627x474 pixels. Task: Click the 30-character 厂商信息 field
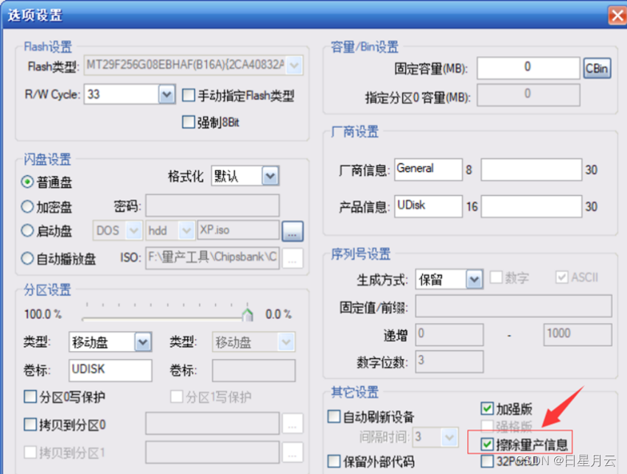(x=531, y=170)
